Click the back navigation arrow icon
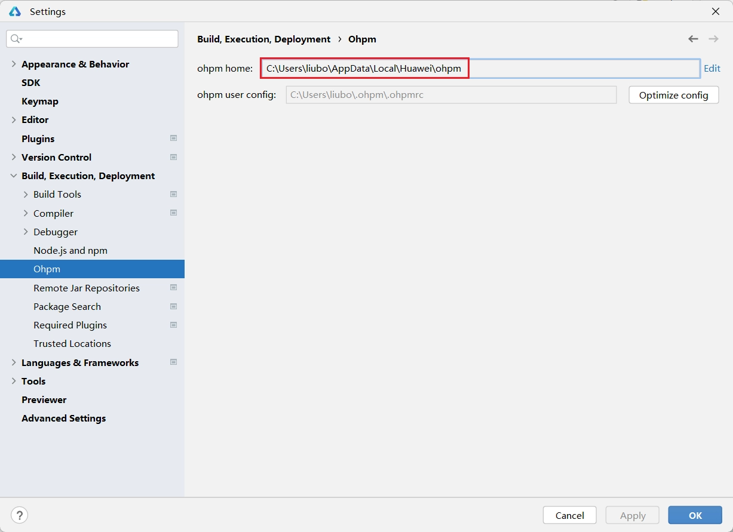 pyautogui.click(x=693, y=39)
